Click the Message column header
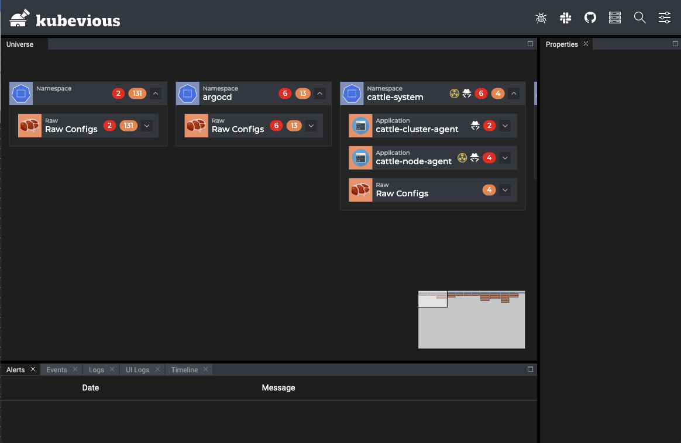Viewport: 681px width, 443px height. [x=278, y=388]
